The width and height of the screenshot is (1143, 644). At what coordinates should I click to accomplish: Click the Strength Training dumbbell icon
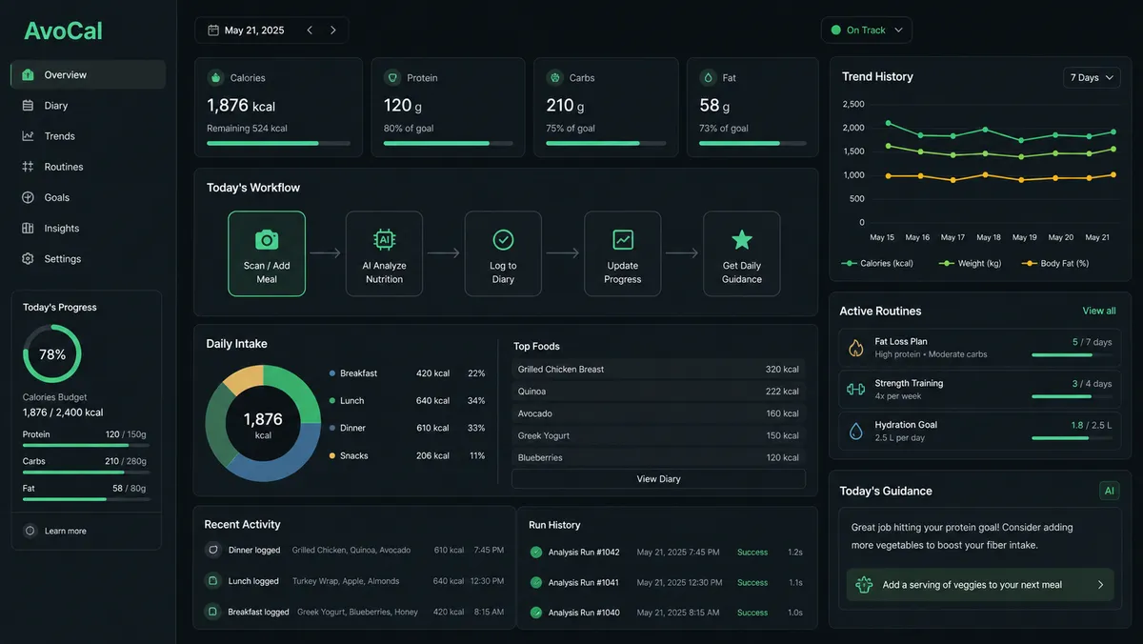click(855, 389)
